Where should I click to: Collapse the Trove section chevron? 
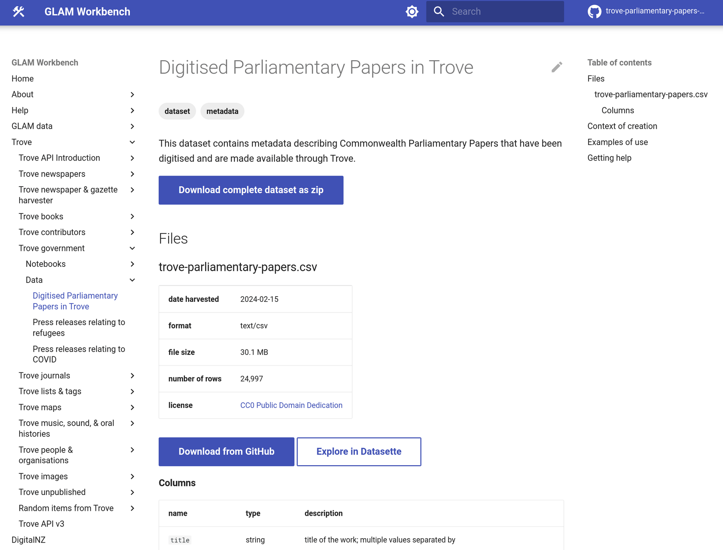pyautogui.click(x=132, y=142)
